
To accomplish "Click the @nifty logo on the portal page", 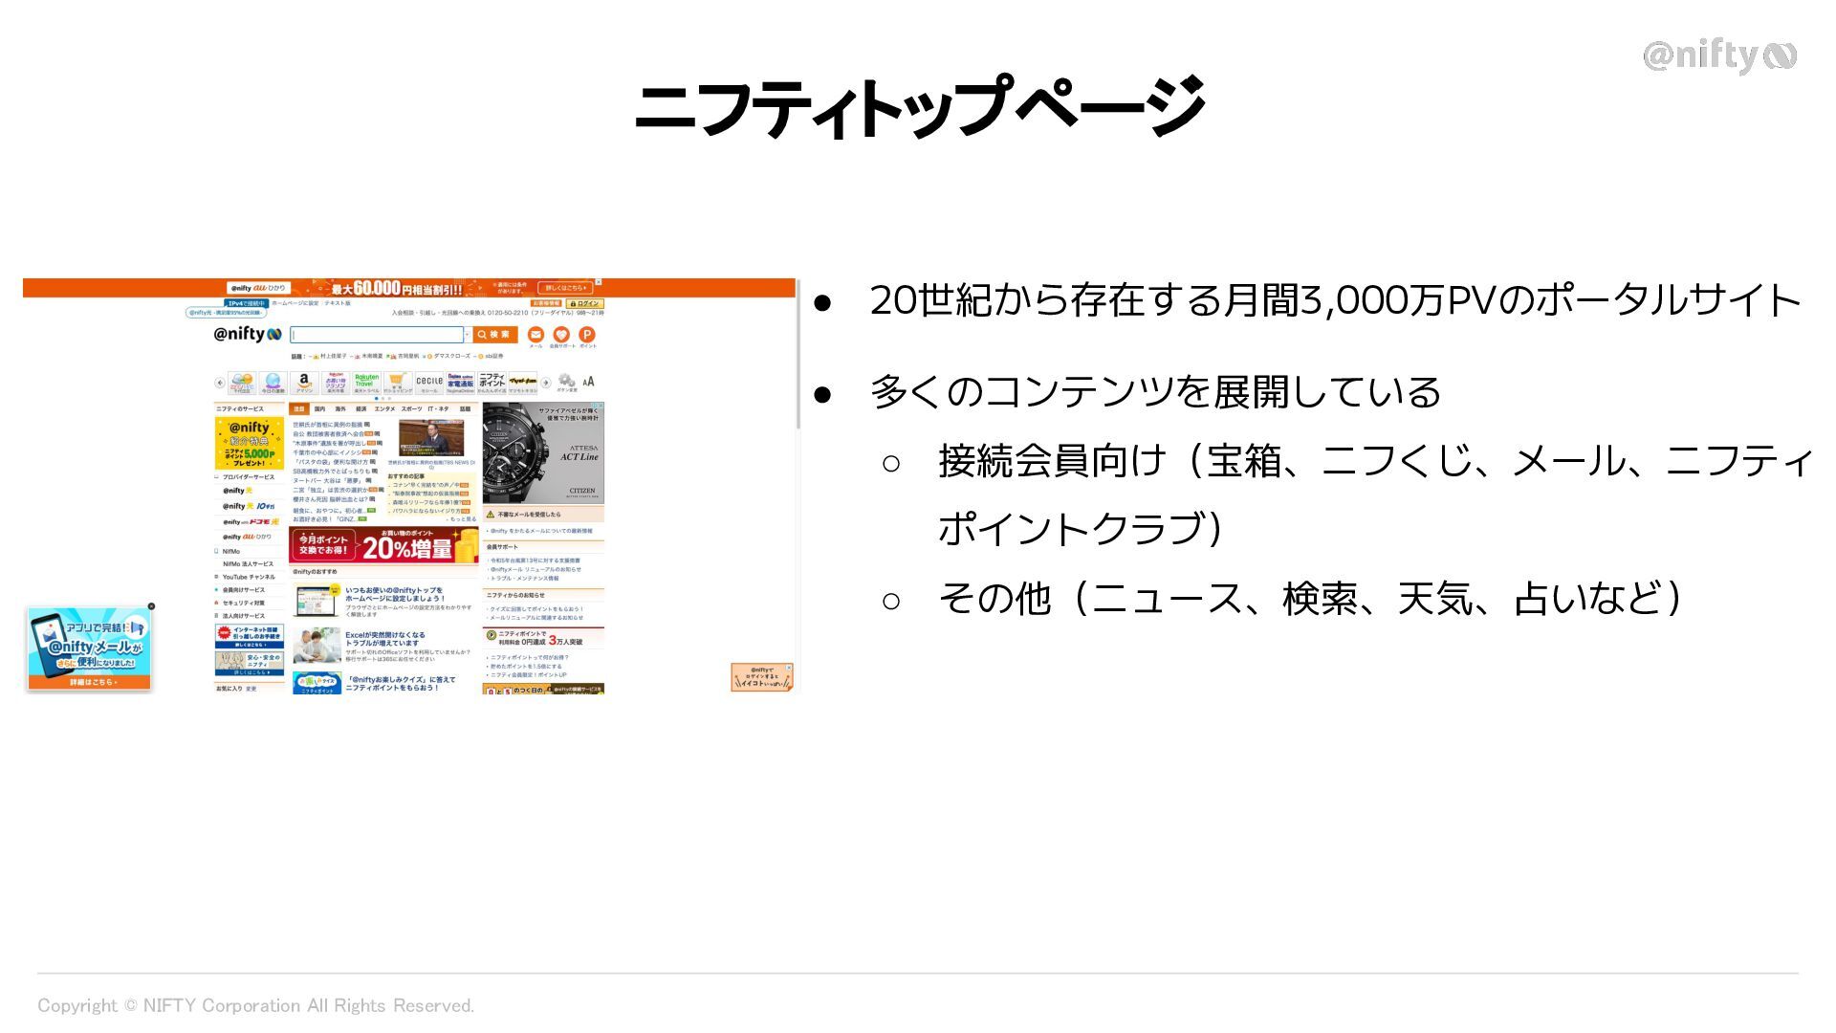I will click(x=248, y=334).
